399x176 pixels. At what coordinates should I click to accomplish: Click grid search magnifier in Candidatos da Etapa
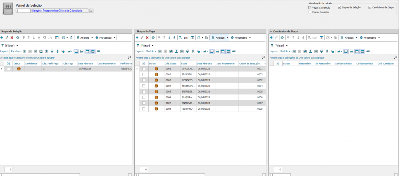pos(396,57)
